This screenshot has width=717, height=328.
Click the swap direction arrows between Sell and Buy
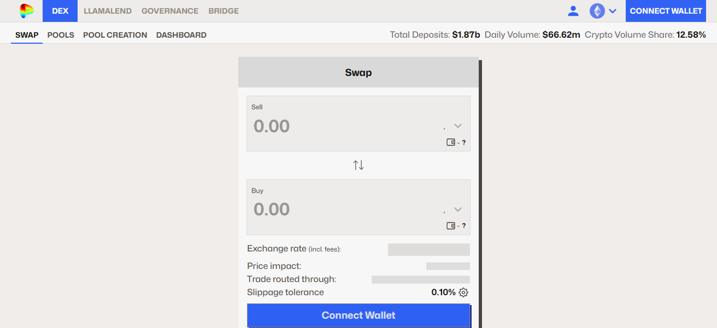[358, 165]
